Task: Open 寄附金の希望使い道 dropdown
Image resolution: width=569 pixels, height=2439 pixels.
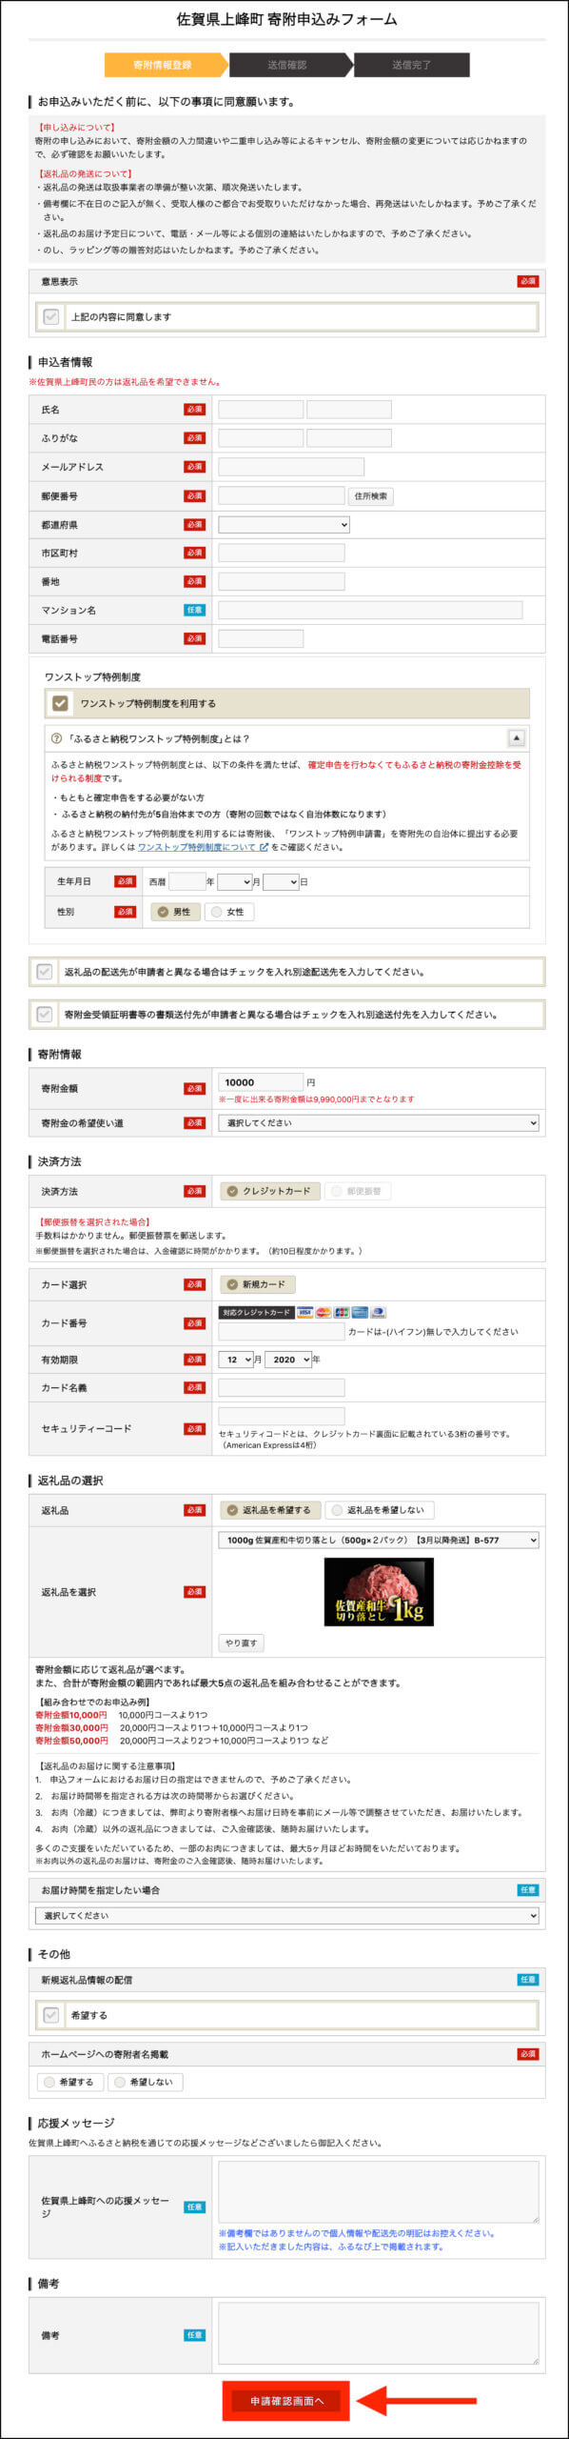Action: pos(379,1123)
